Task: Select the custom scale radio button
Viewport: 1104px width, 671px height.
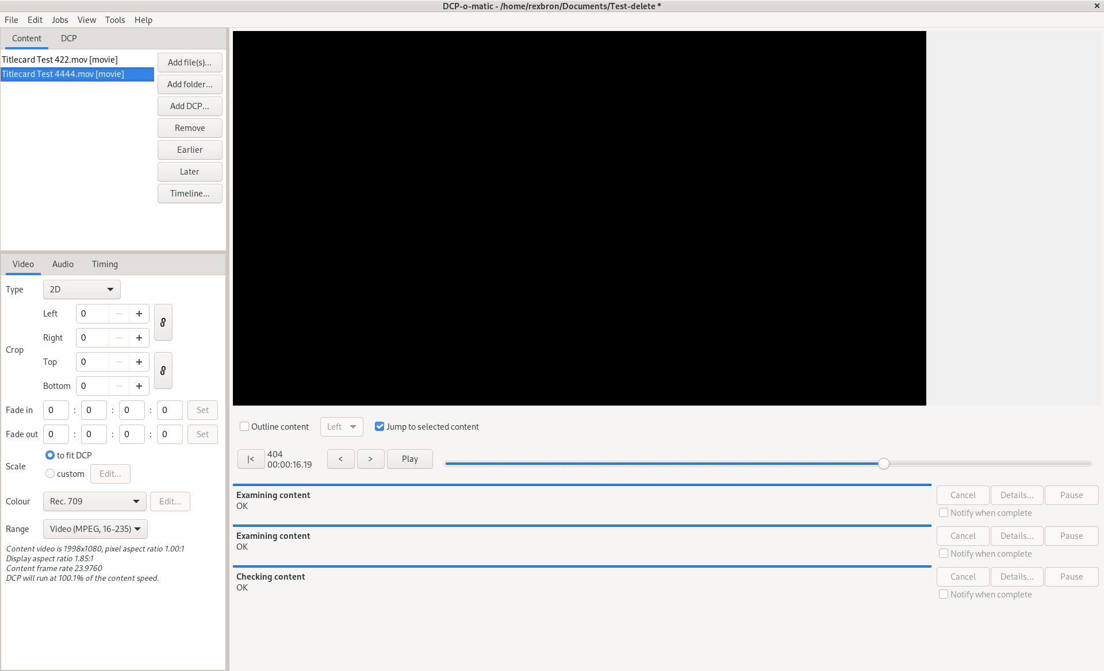Action: click(51, 474)
